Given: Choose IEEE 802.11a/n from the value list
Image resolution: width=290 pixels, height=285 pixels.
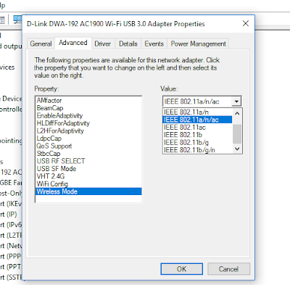Looking at the screenshot, I should 197,112.
